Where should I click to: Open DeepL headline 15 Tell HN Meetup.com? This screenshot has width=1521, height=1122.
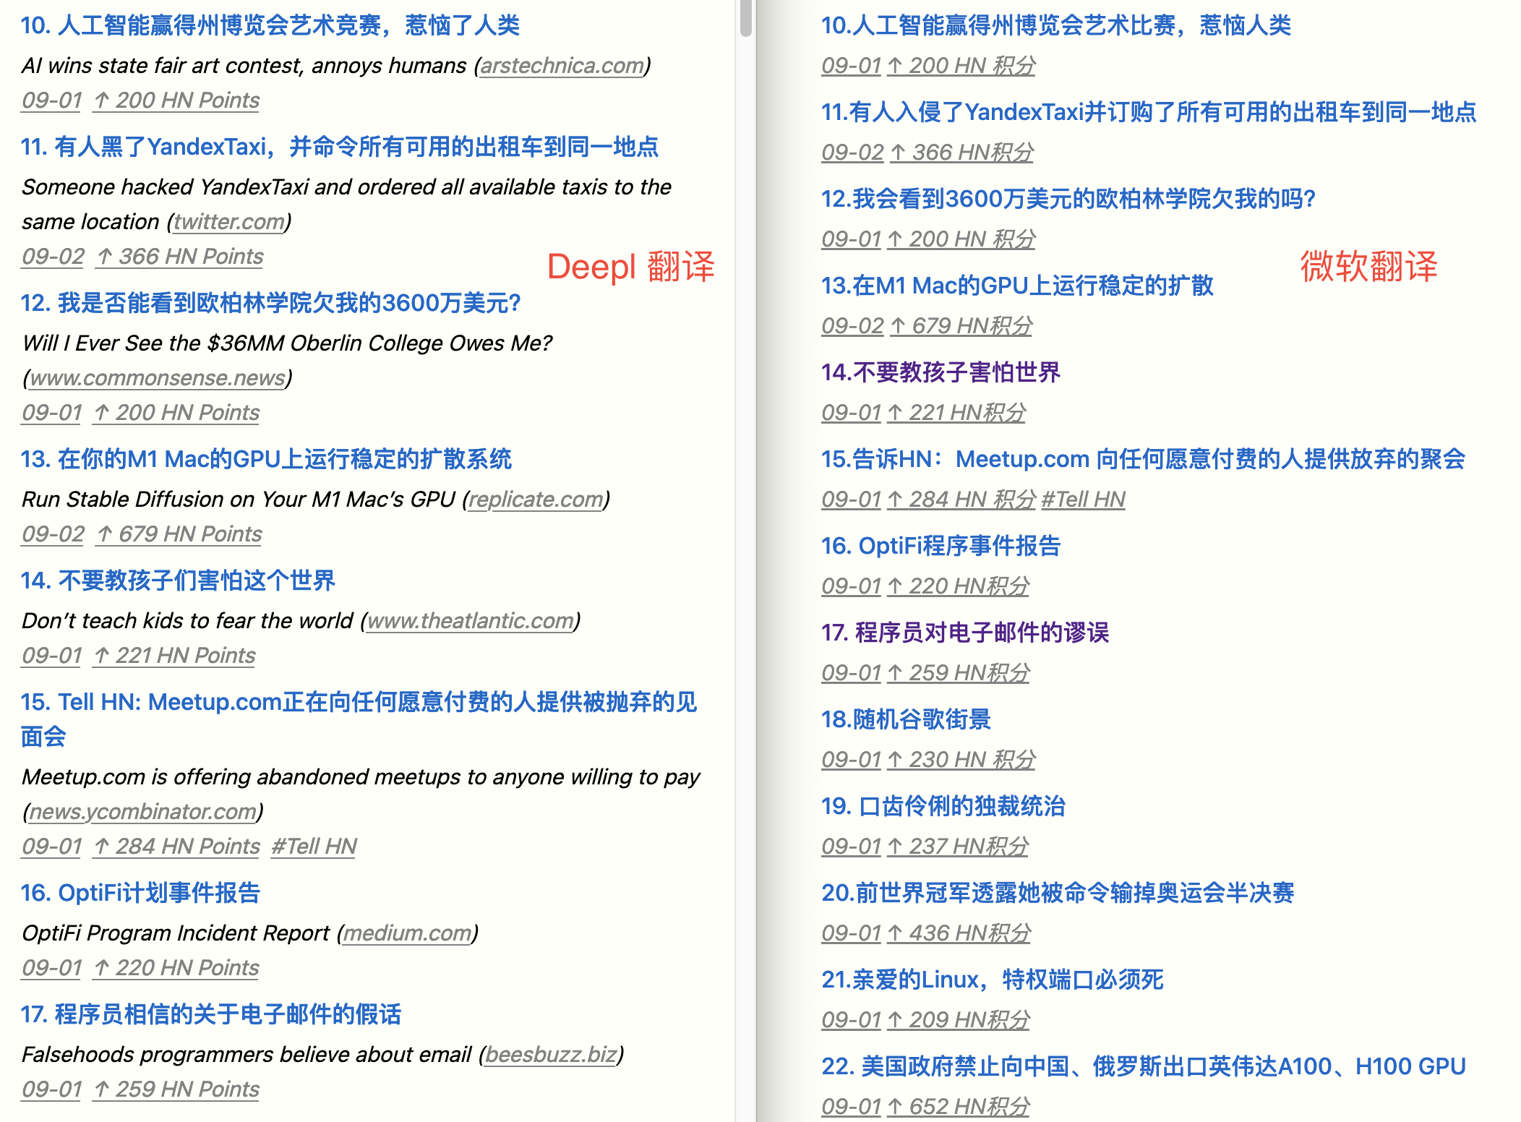[359, 719]
